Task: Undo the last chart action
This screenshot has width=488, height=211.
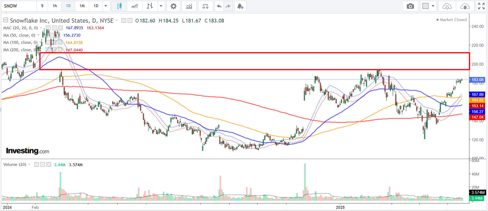Action: [x=219, y=6]
